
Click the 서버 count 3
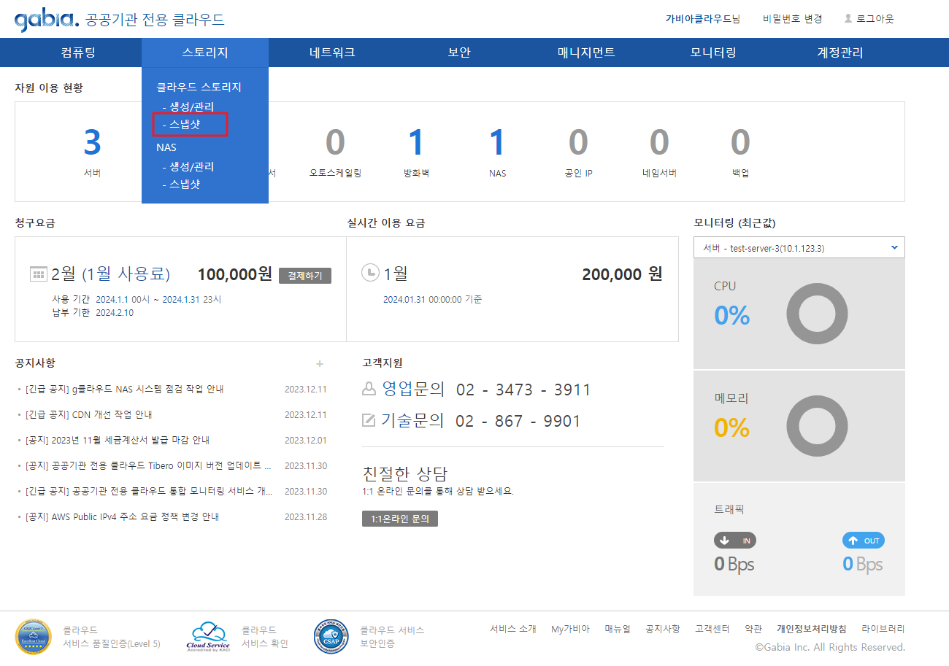[x=92, y=142]
